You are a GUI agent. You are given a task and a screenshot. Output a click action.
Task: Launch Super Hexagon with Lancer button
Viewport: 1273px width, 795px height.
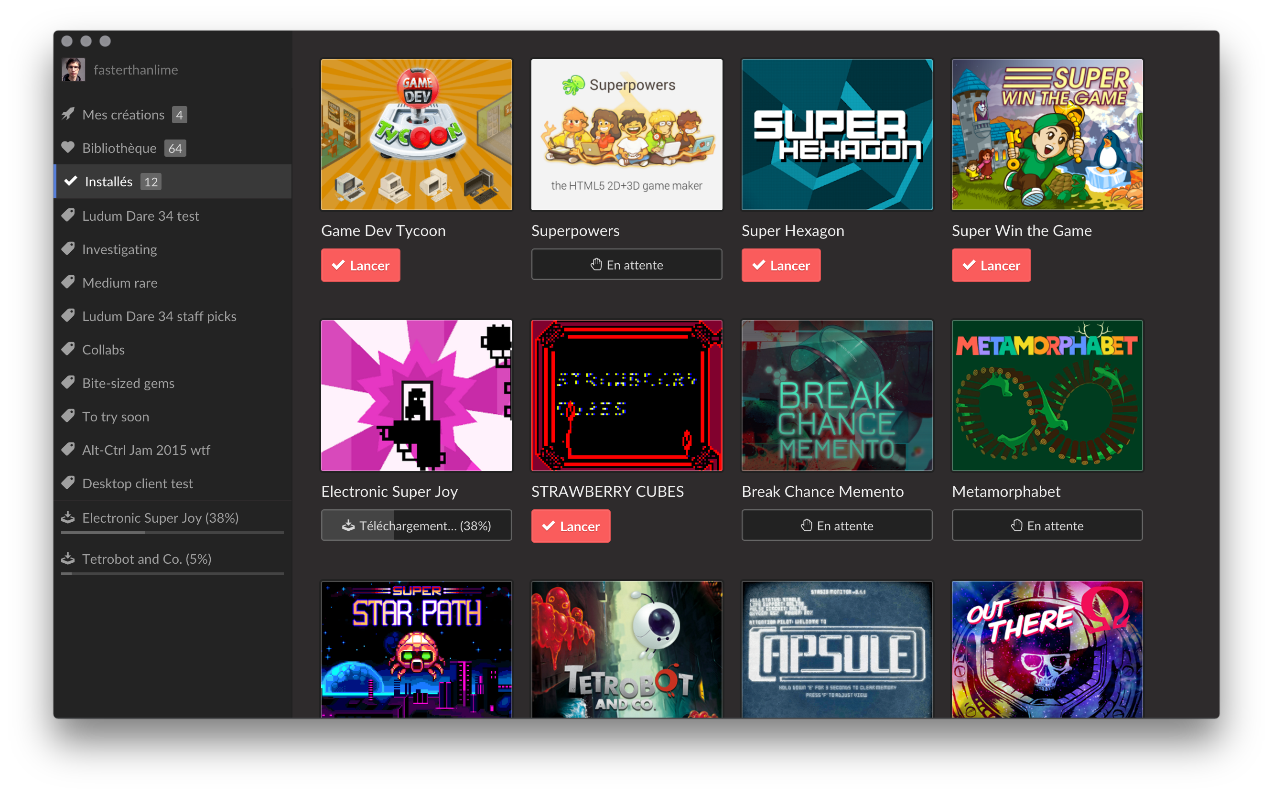click(781, 266)
